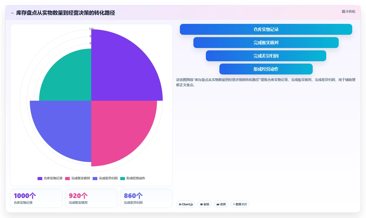Click the 表格 tag chip
Viewport: 366px width, 218px height.
tap(205, 204)
